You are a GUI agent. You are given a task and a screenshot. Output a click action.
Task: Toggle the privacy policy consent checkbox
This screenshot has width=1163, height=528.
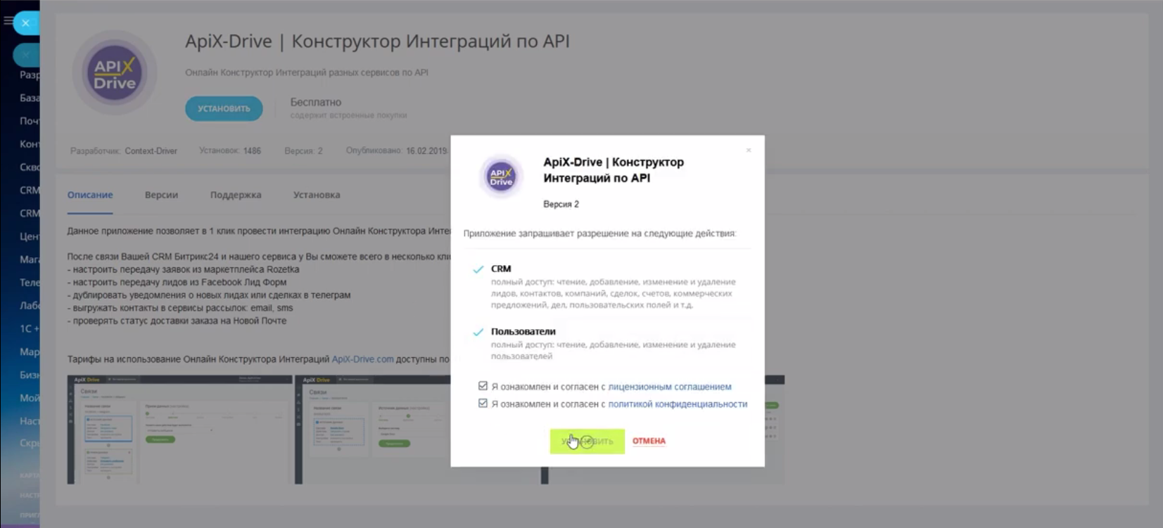483,404
